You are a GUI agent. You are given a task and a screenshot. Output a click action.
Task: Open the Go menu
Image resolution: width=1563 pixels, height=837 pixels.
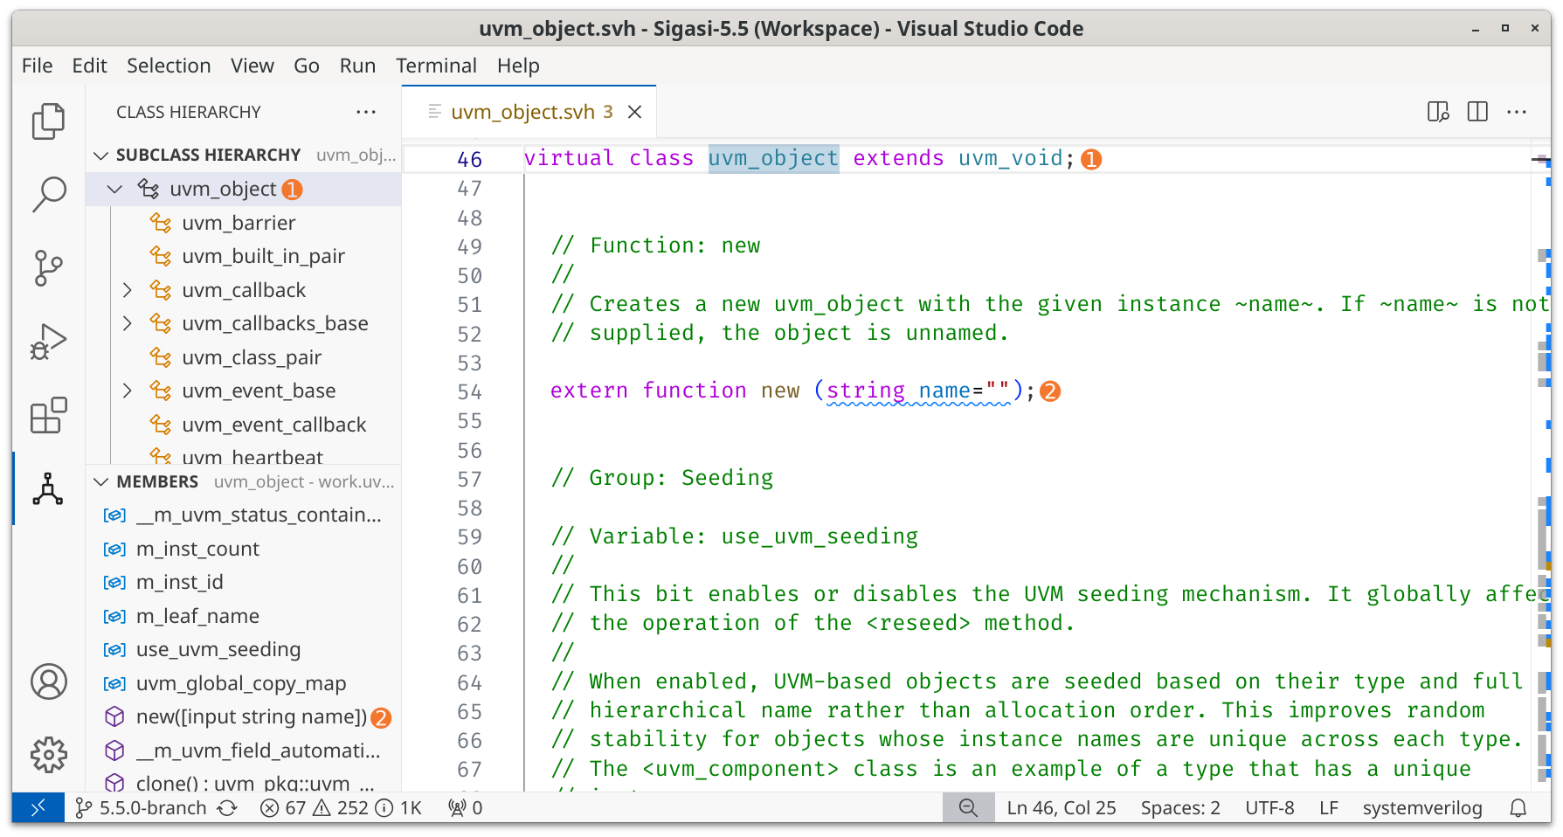click(307, 66)
